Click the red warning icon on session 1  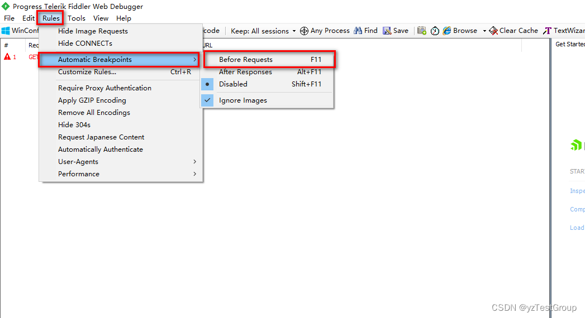coord(7,56)
